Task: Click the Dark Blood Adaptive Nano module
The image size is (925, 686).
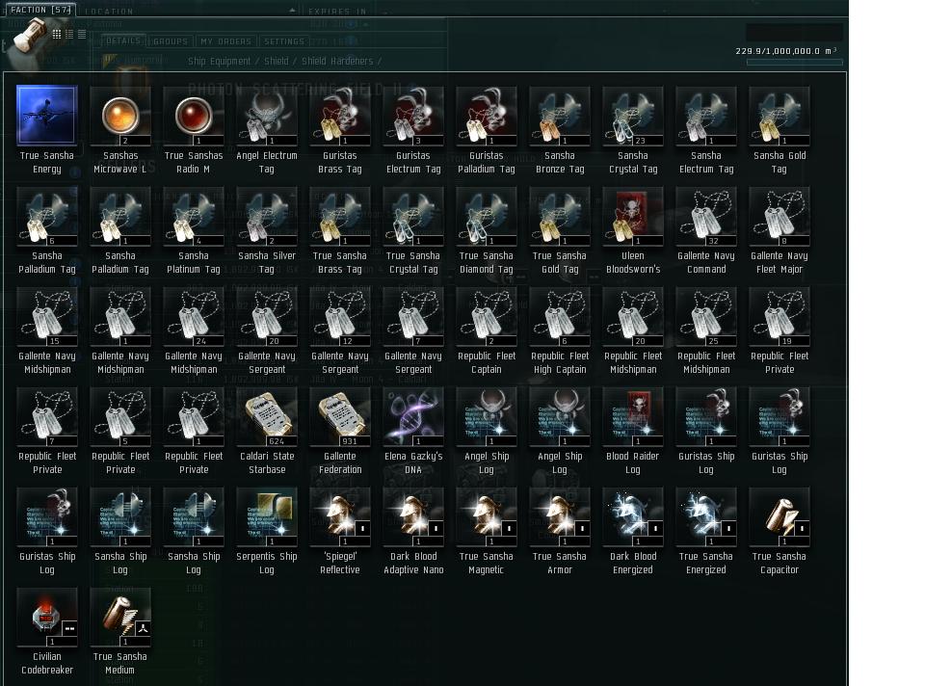Action: click(413, 516)
